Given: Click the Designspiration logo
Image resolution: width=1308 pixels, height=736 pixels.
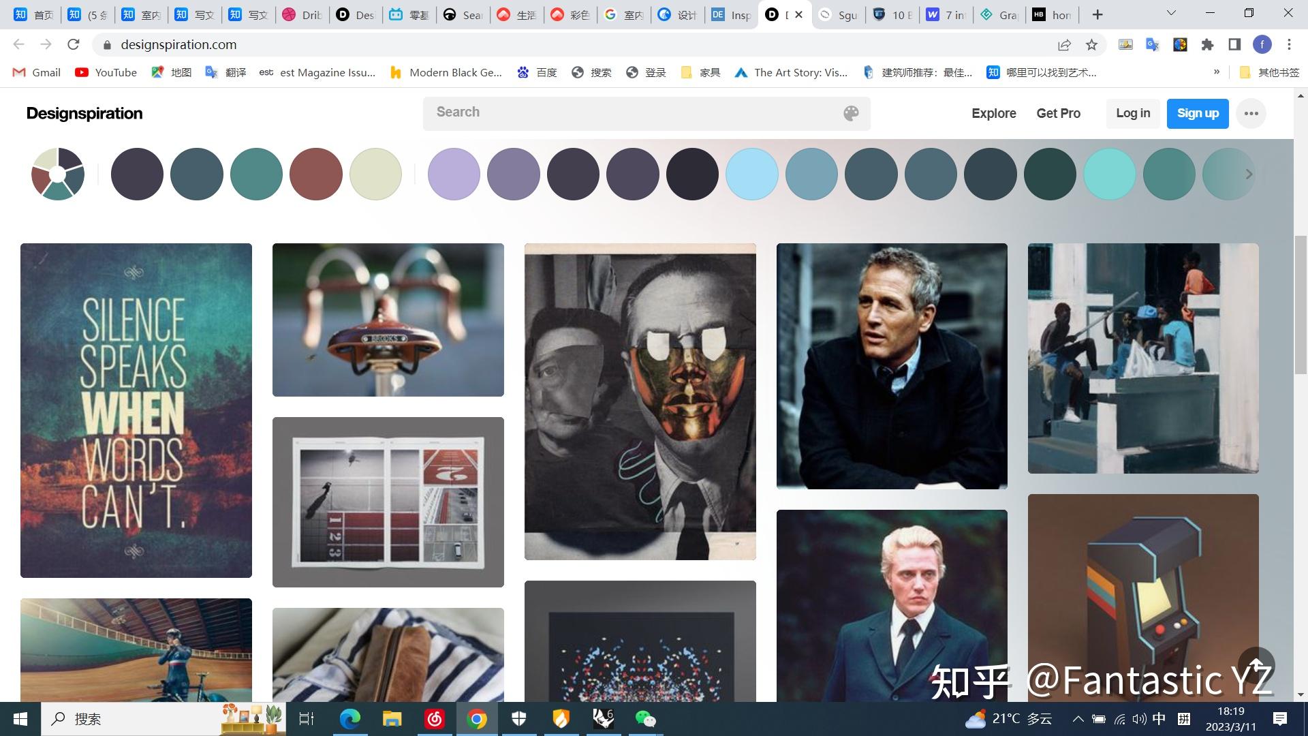Looking at the screenshot, I should (84, 113).
